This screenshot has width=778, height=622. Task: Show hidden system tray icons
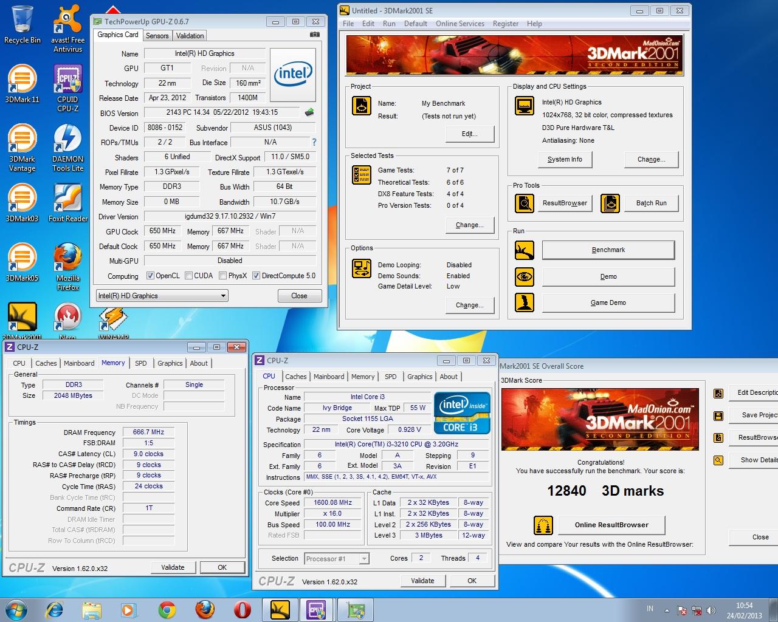tap(667, 610)
